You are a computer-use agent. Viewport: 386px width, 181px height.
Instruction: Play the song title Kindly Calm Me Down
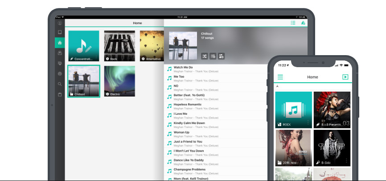click(189, 123)
